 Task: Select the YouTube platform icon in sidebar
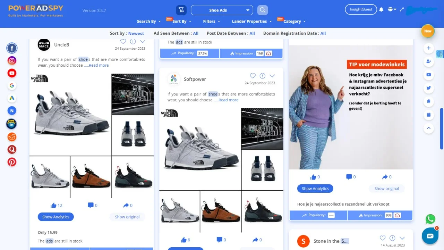pos(12,73)
